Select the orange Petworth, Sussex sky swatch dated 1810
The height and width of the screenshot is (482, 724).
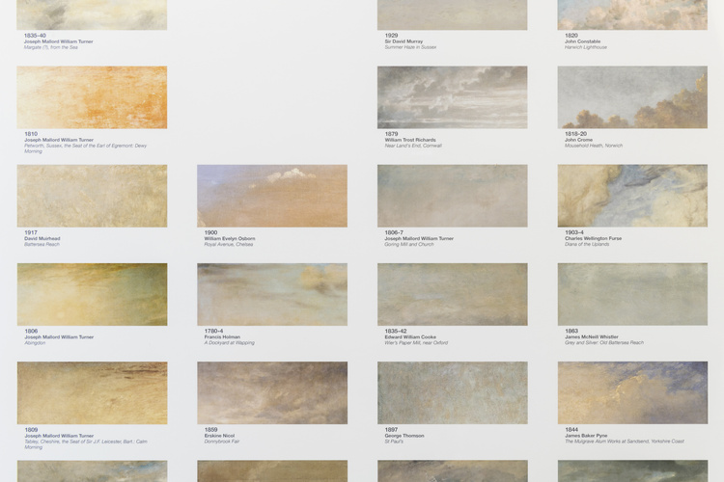(x=92, y=97)
